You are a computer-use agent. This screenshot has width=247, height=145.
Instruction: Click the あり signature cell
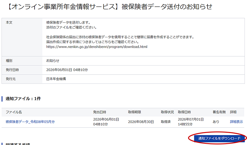216,122
